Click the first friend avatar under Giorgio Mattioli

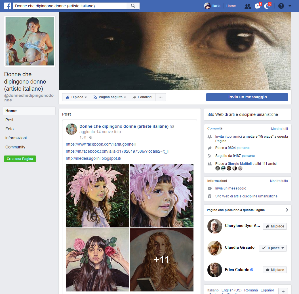tap(218, 168)
